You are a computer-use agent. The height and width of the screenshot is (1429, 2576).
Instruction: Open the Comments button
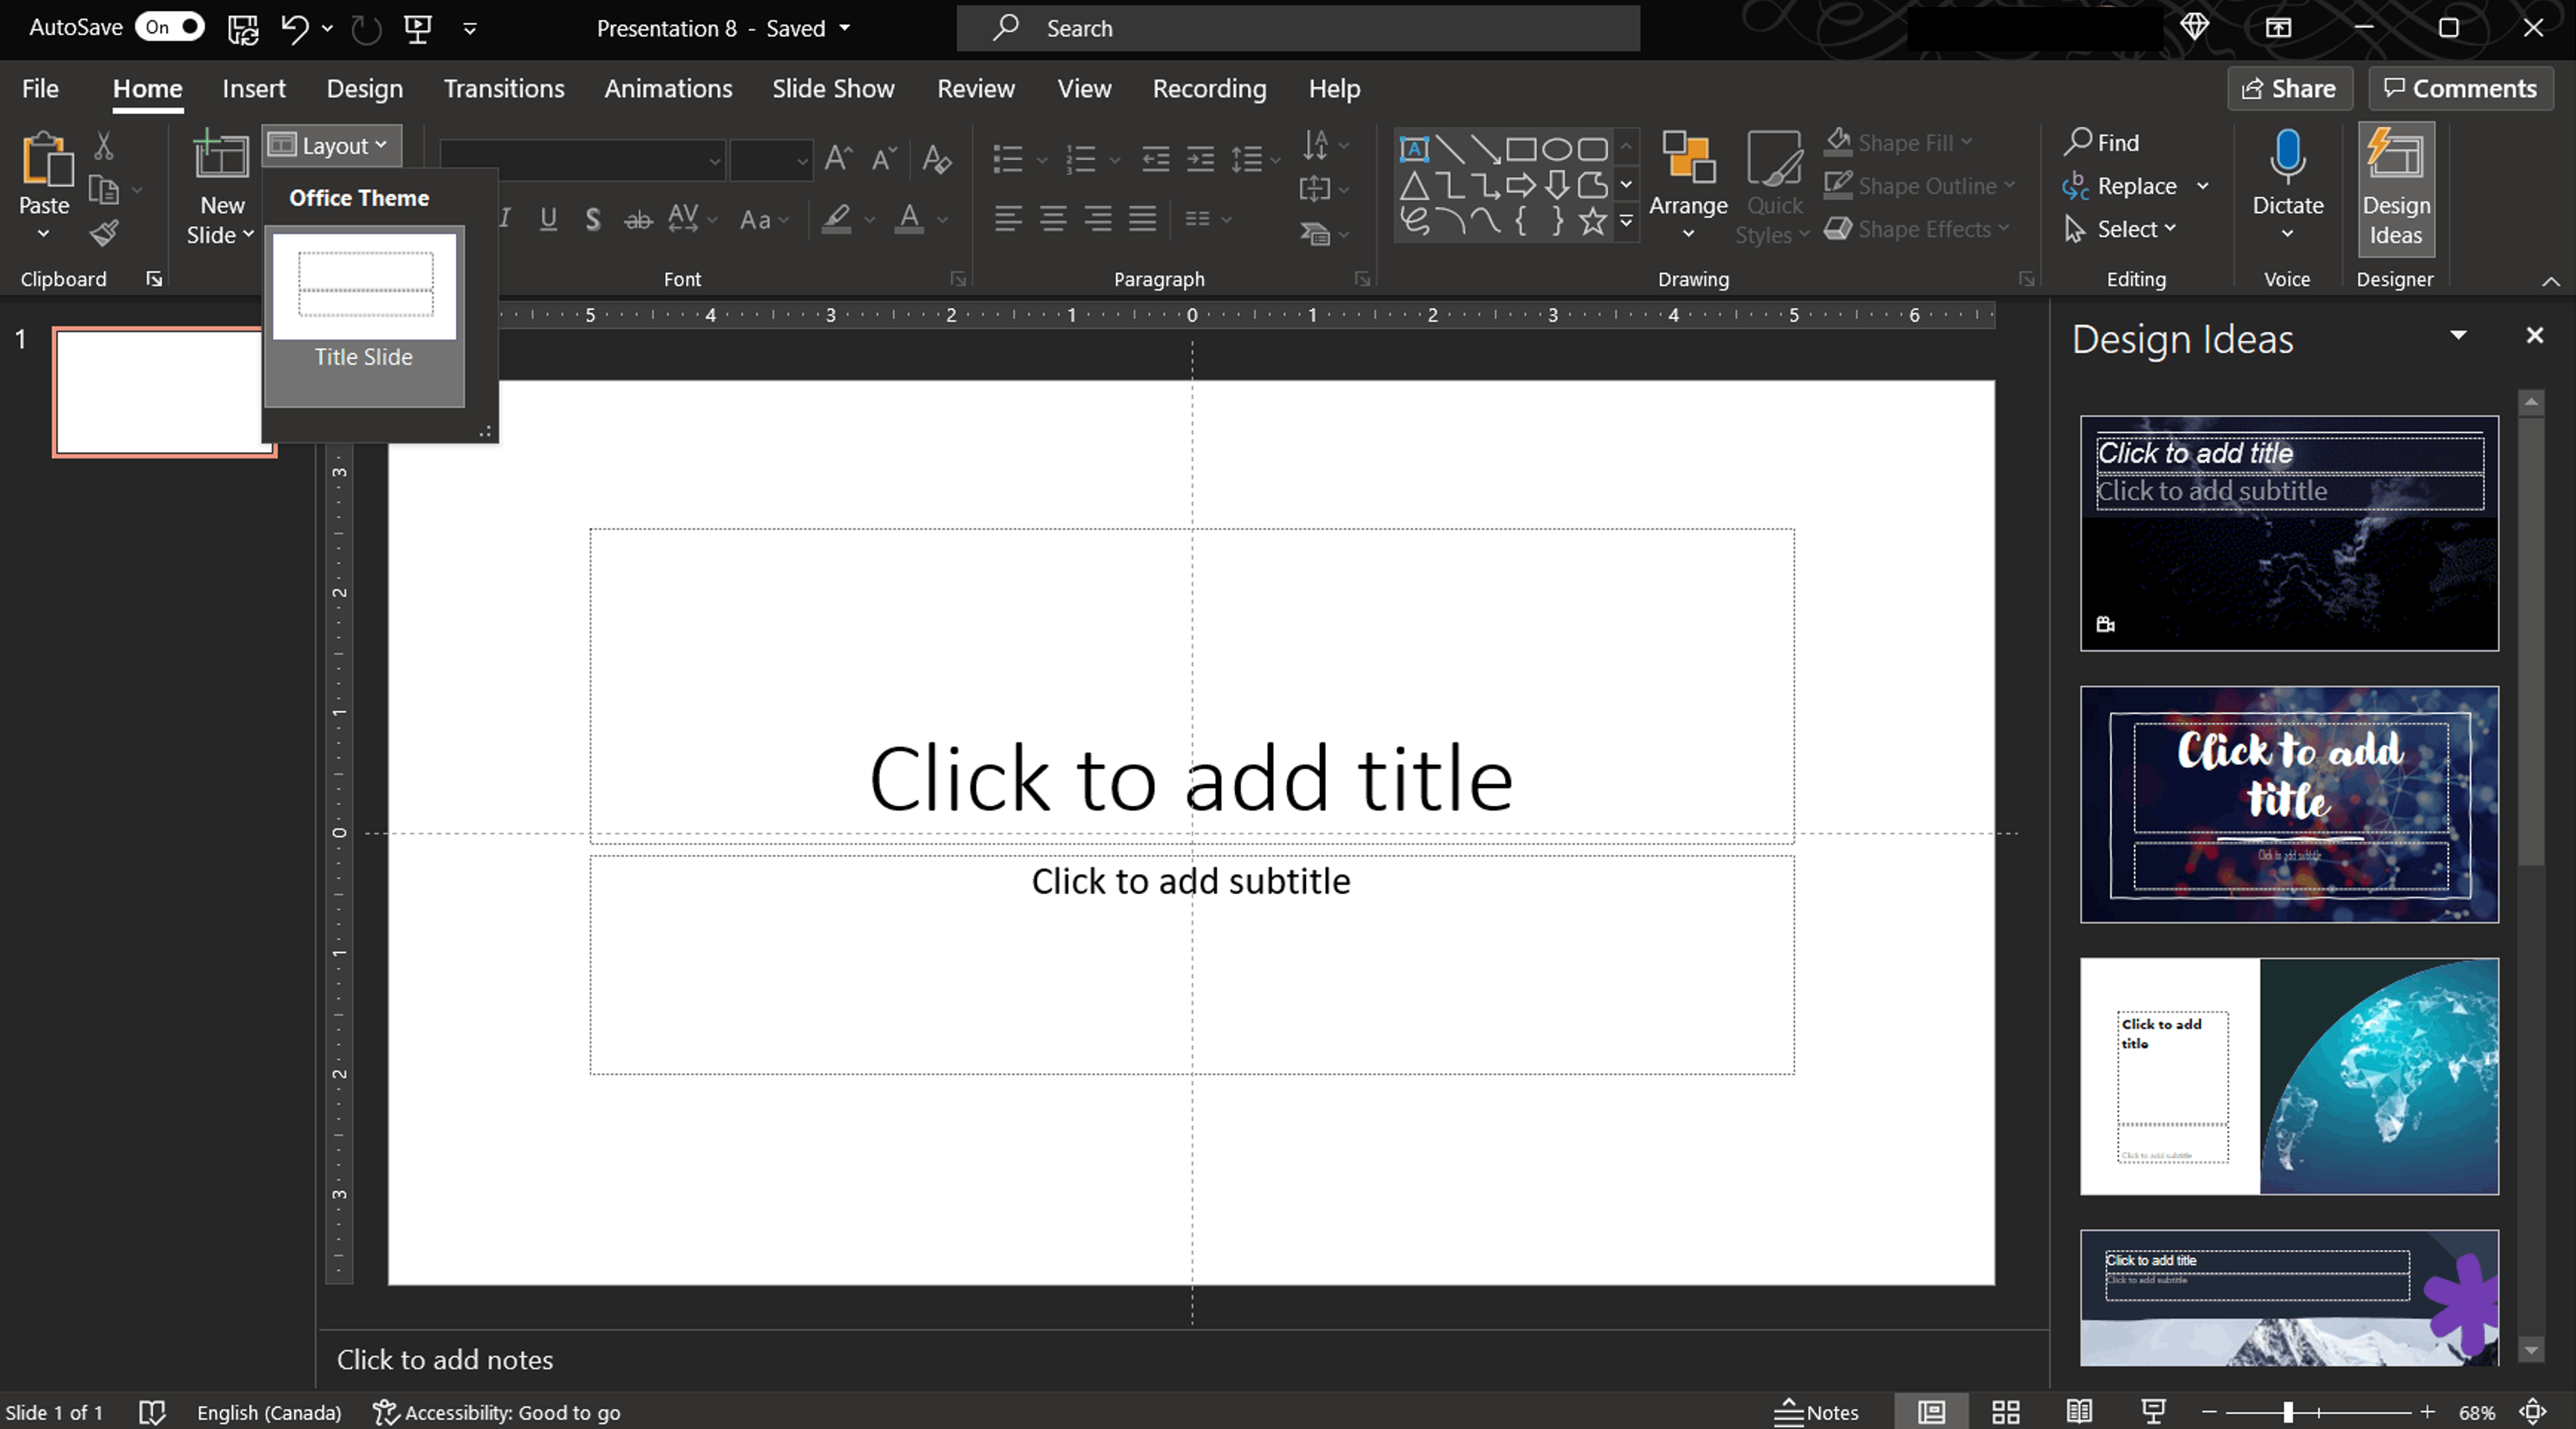[2460, 88]
